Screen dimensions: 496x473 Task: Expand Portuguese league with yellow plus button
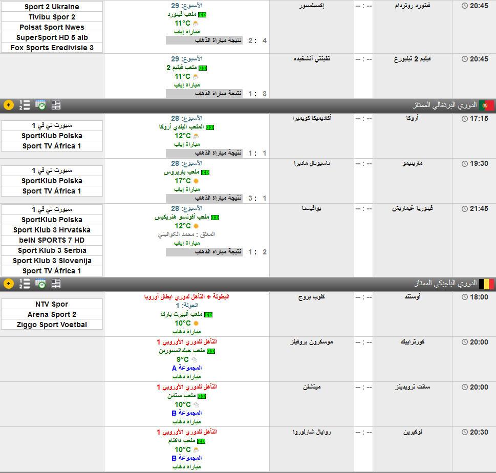coord(9,105)
